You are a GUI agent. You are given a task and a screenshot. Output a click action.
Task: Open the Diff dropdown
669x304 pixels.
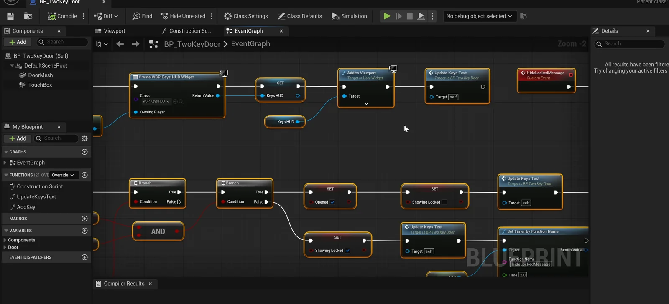click(x=106, y=16)
